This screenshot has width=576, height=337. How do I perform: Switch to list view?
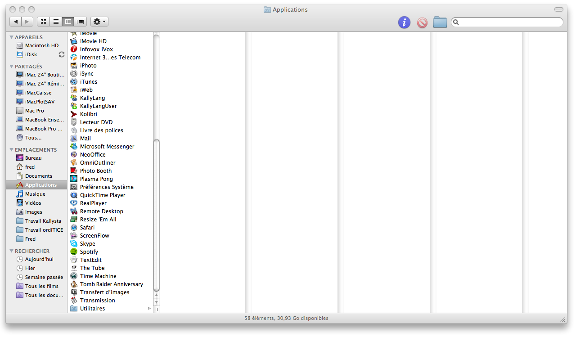tap(56, 22)
